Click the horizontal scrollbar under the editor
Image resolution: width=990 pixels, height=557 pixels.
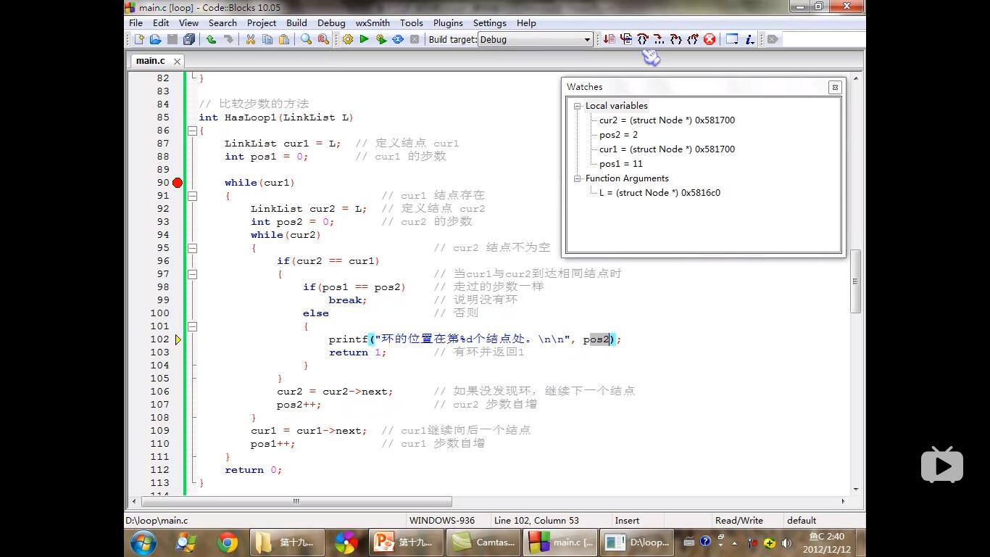pos(297,501)
